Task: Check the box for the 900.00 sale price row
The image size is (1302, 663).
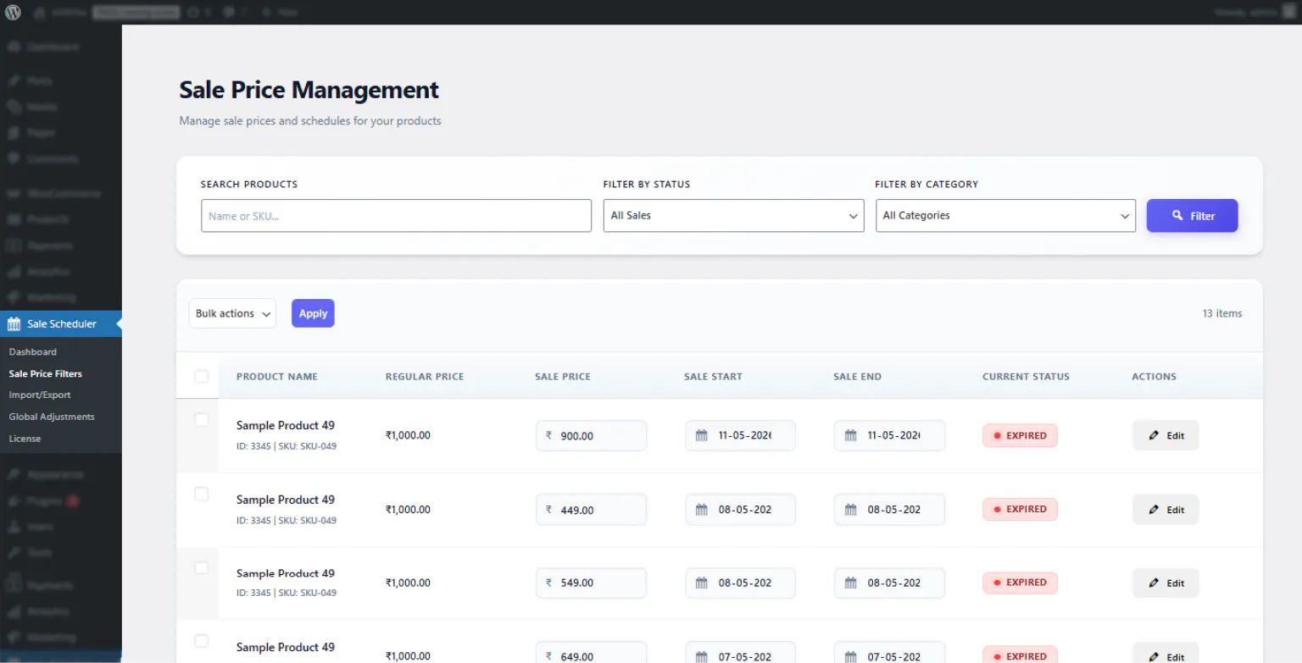Action: (x=202, y=419)
